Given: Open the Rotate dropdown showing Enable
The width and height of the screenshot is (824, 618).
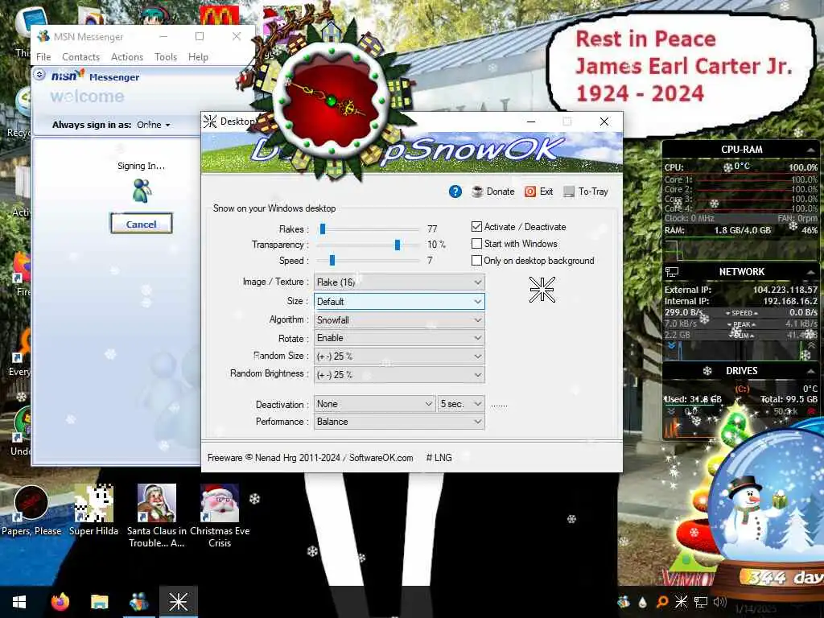Looking at the screenshot, I should (399, 338).
